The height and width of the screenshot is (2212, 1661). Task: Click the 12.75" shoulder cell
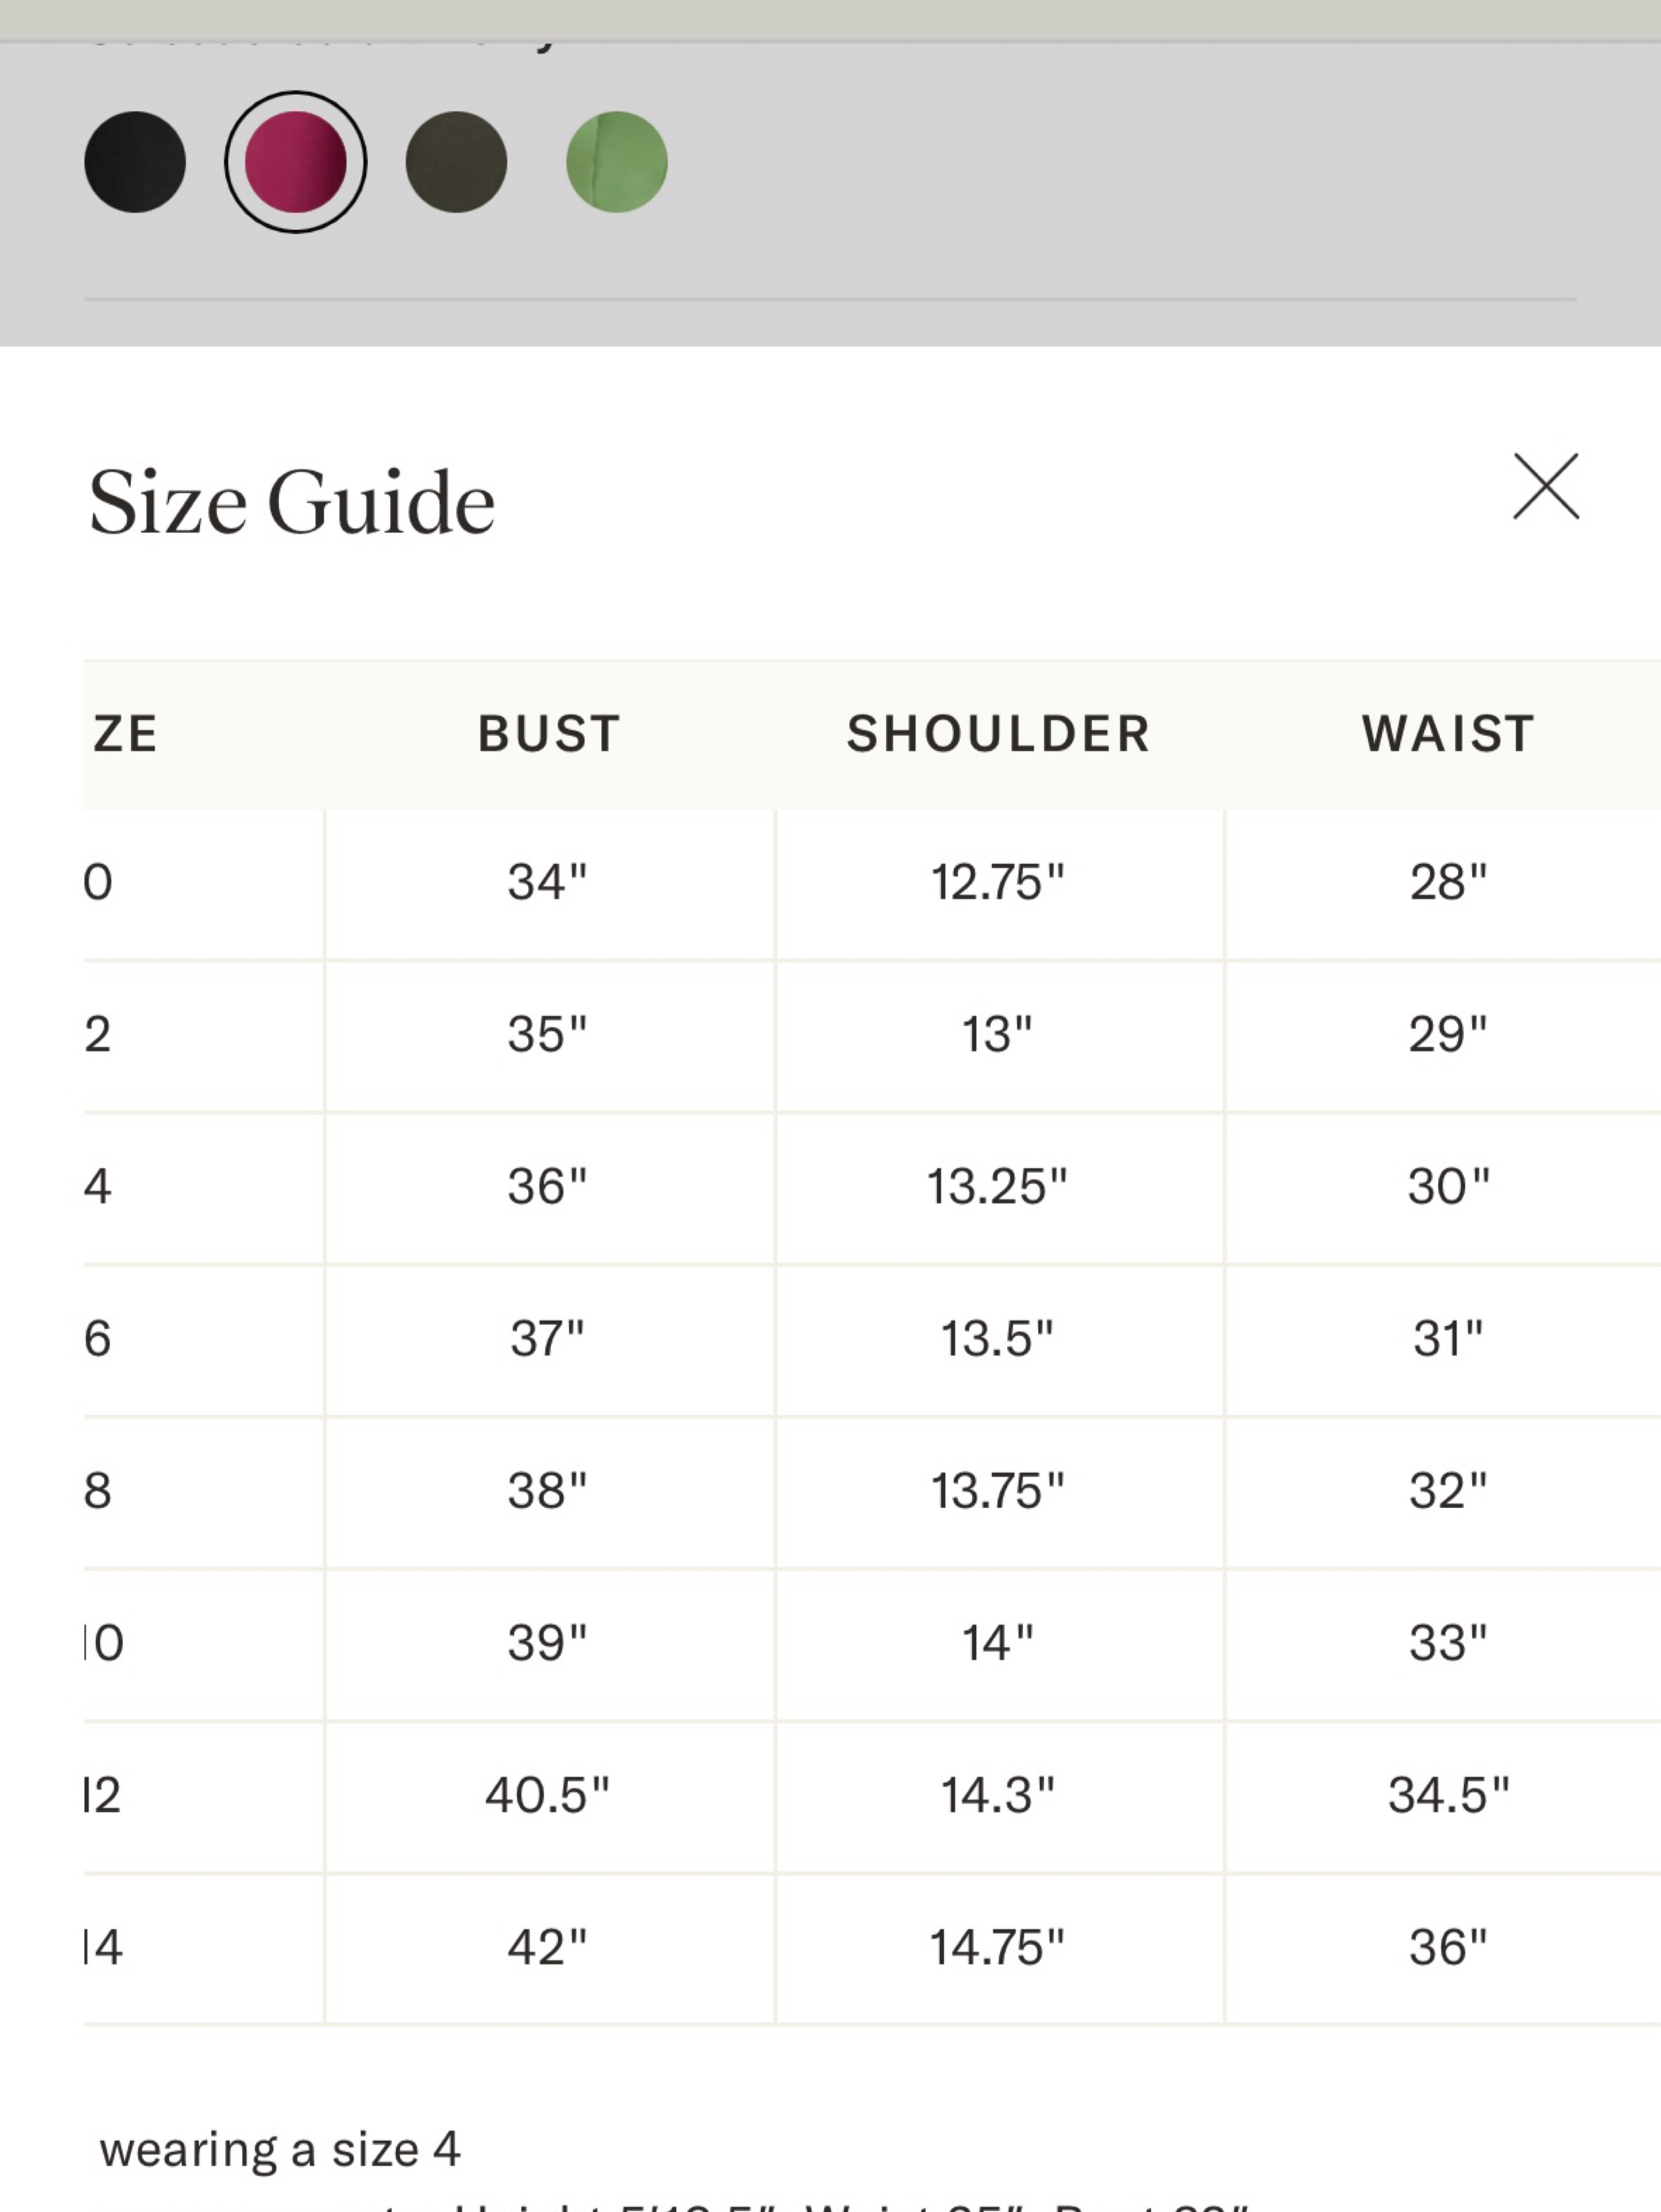[998, 883]
